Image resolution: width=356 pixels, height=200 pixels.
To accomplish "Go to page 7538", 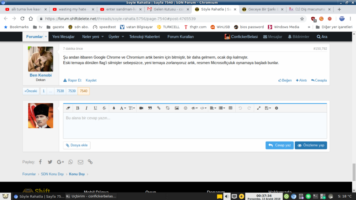I will point(60,91).
